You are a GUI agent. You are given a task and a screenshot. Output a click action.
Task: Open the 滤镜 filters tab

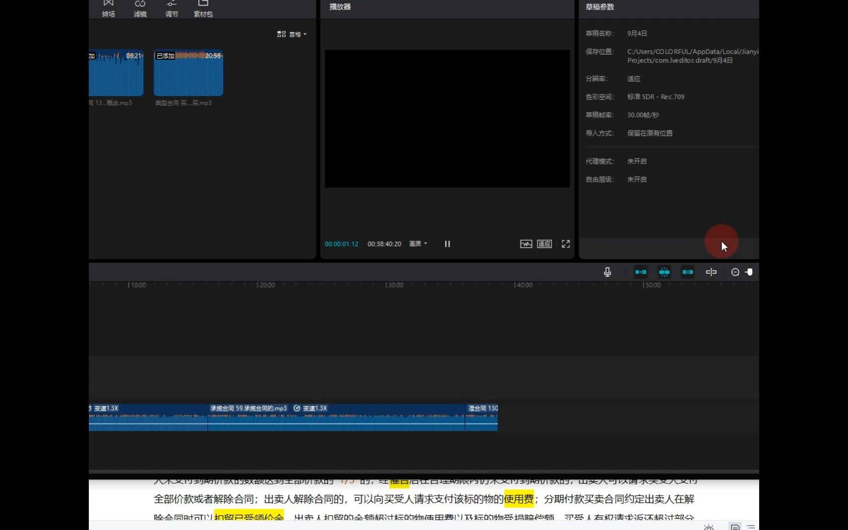click(140, 9)
